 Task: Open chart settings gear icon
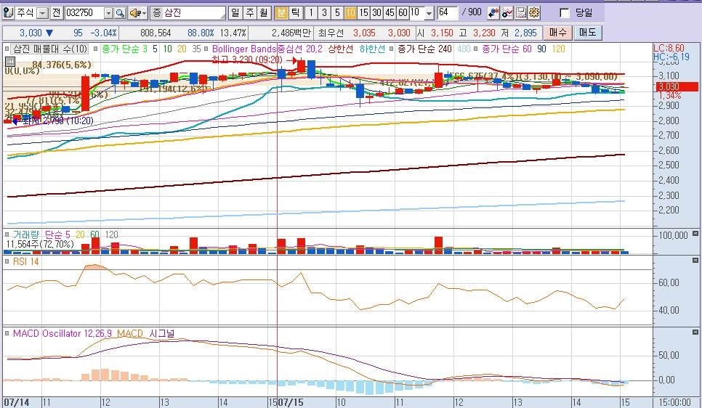tap(534, 13)
